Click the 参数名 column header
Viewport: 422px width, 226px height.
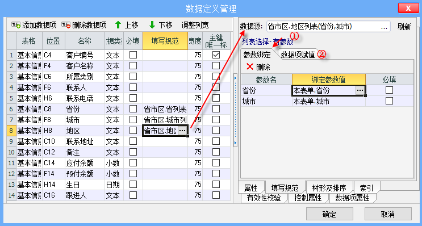pos(266,79)
